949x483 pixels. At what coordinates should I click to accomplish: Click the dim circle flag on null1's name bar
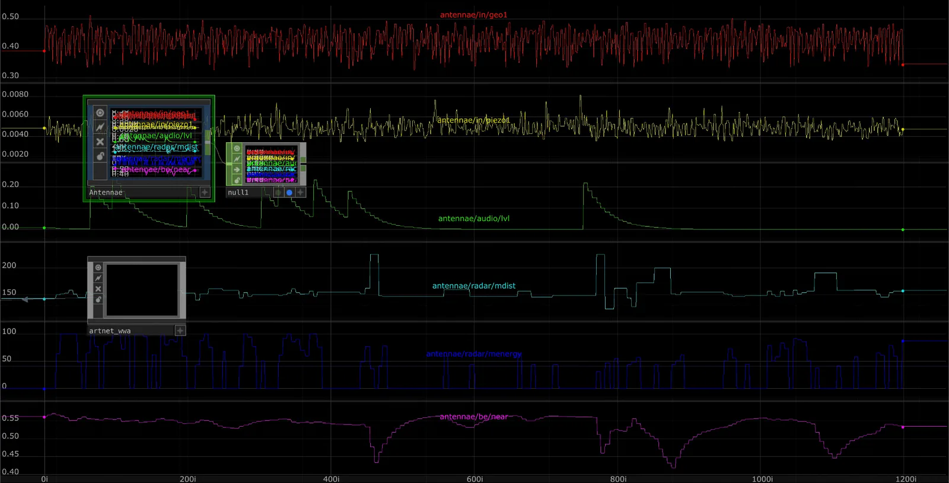(x=278, y=192)
